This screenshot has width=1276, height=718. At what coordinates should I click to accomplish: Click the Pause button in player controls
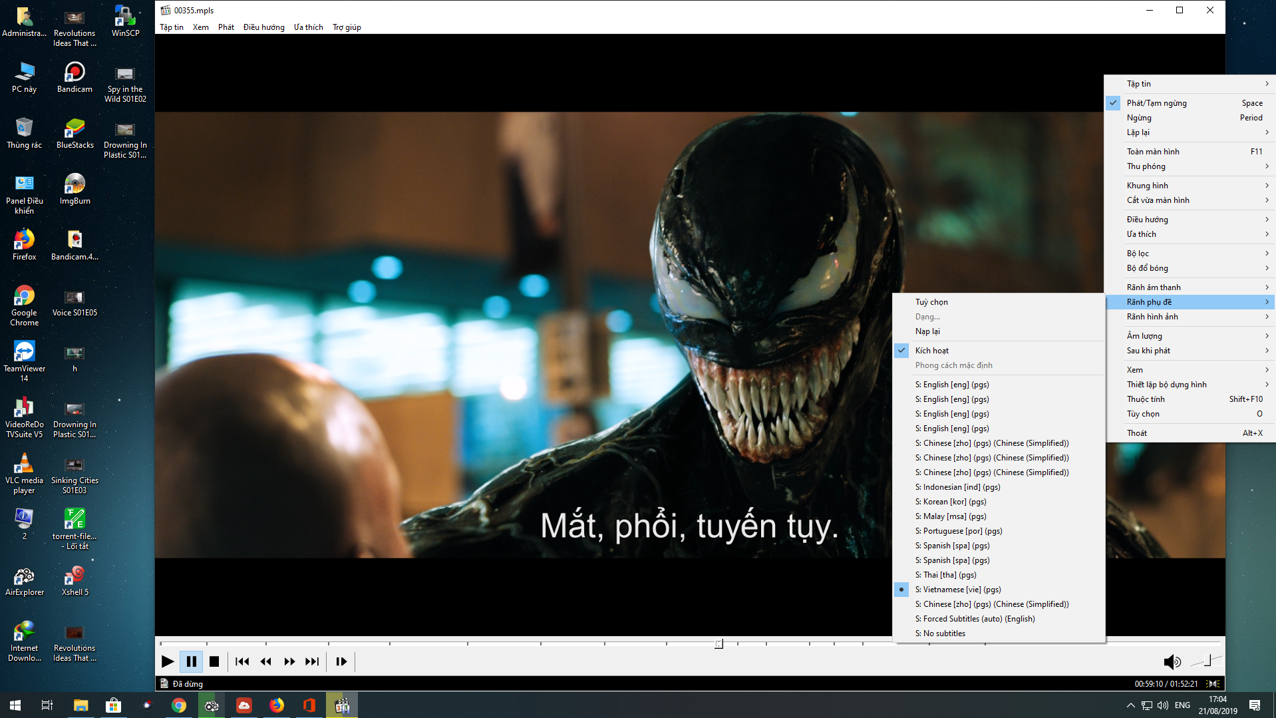191,661
